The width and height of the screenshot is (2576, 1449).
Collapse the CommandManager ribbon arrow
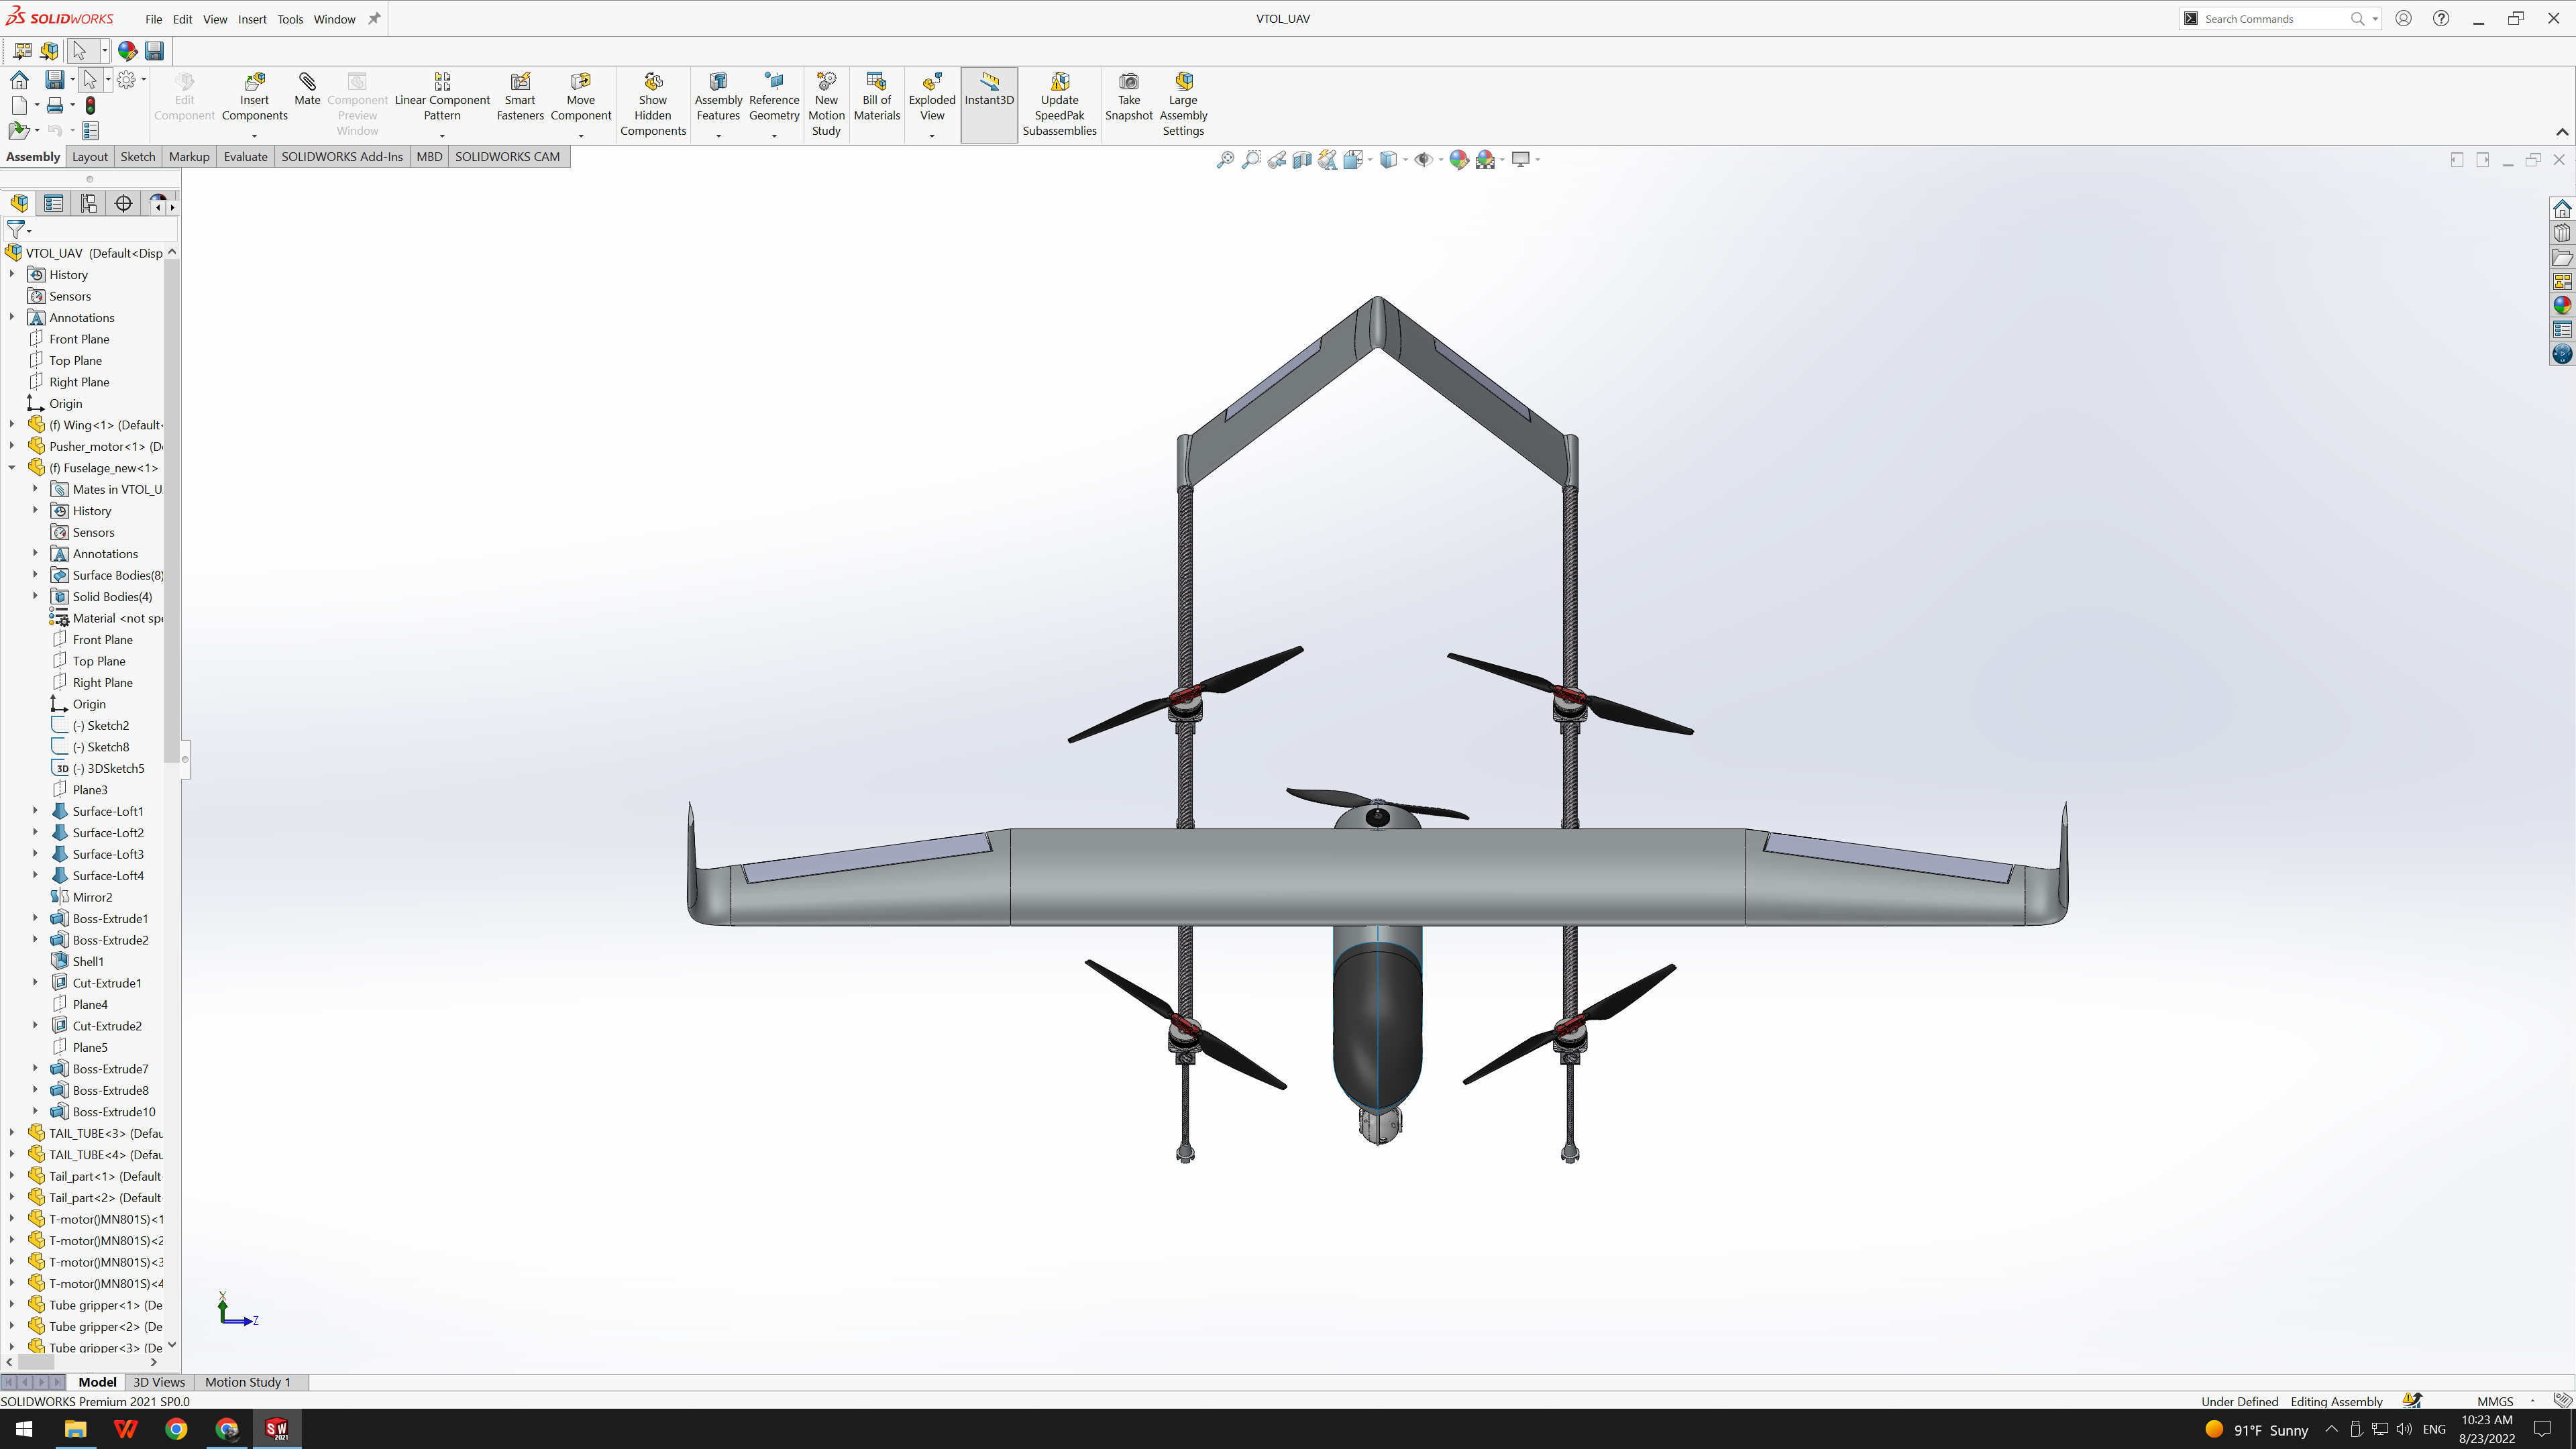click(x=2561, y=132)
